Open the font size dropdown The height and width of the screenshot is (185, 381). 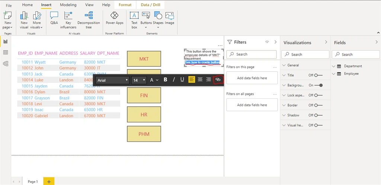139,80
